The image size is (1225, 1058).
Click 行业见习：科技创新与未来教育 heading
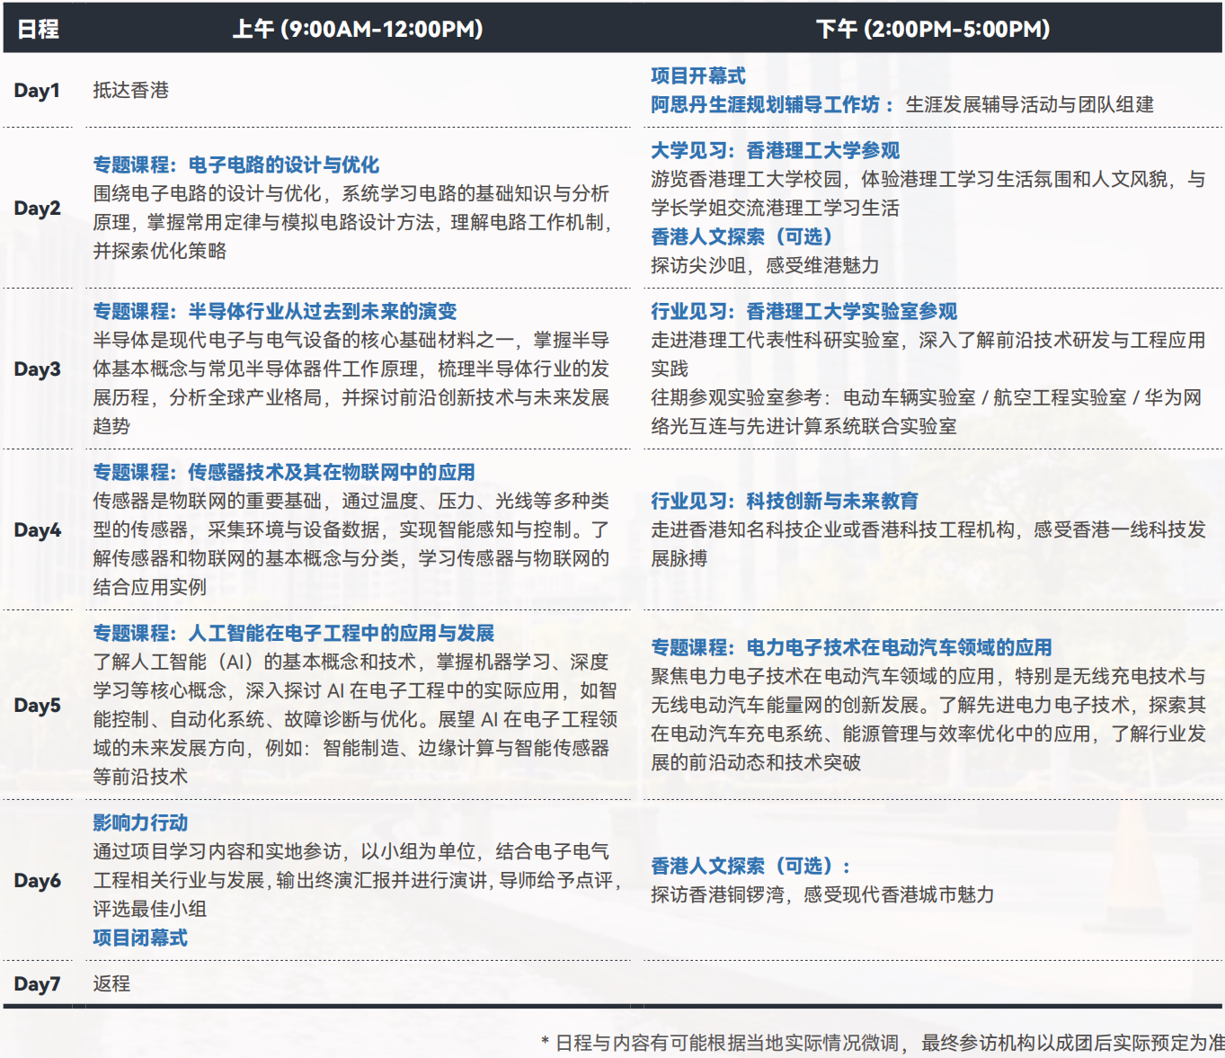pos(785,502)
